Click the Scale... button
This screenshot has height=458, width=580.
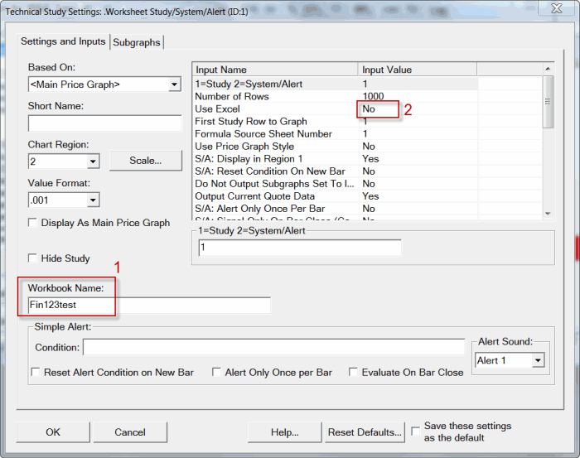145,161
